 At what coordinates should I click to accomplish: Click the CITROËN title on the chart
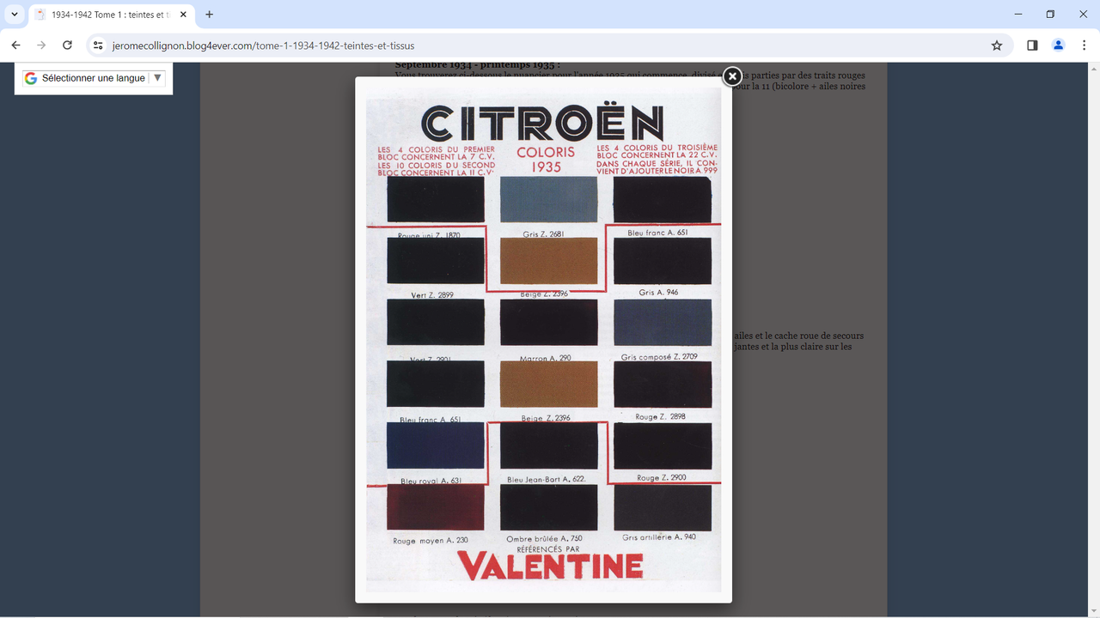pyautogui.click(x=543, y=124)
